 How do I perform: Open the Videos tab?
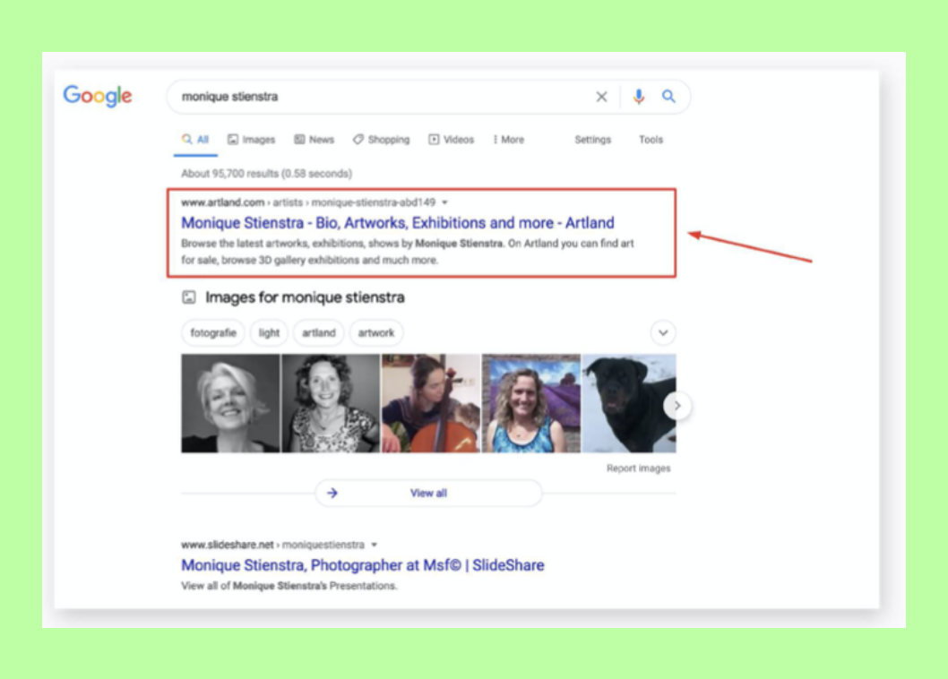tap(451, 140)
